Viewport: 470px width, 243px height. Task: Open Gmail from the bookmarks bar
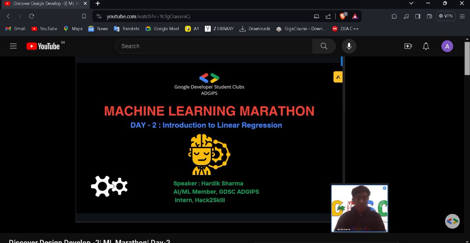14,29
